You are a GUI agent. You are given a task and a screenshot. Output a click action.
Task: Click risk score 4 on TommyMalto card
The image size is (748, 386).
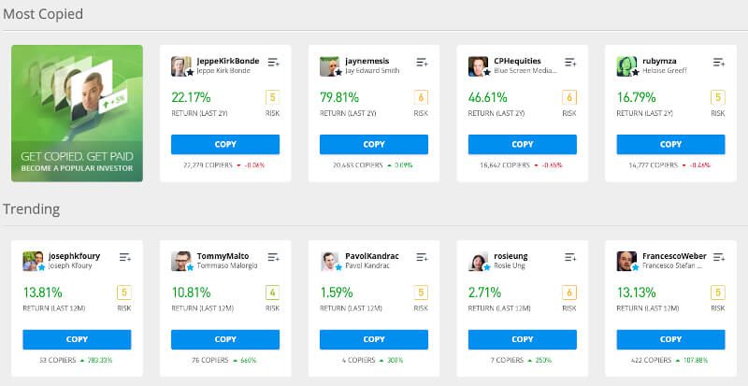point(273,293)
